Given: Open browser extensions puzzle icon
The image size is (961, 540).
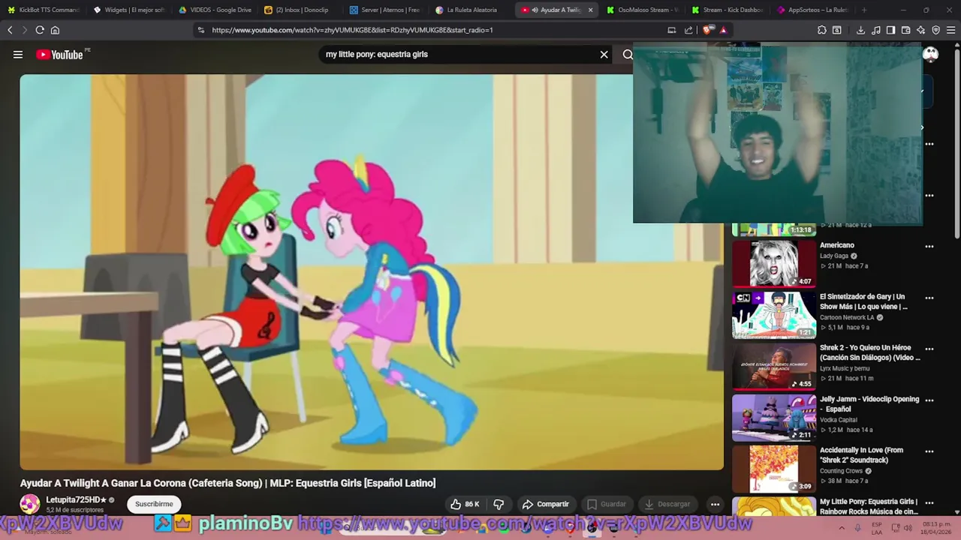Looking at the screenshot, I should [822, 30].
